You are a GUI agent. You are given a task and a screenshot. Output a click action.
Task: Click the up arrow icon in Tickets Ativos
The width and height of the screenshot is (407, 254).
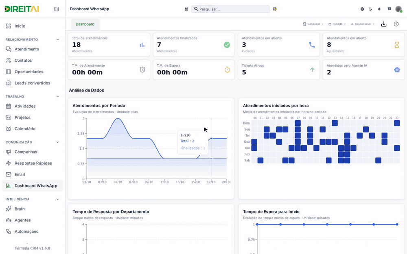312,70
